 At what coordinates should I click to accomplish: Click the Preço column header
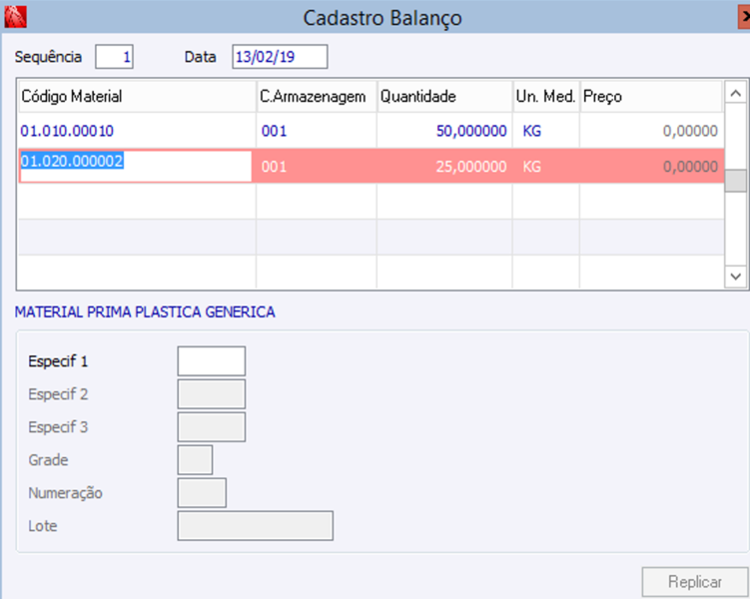(x=650, y=97)
